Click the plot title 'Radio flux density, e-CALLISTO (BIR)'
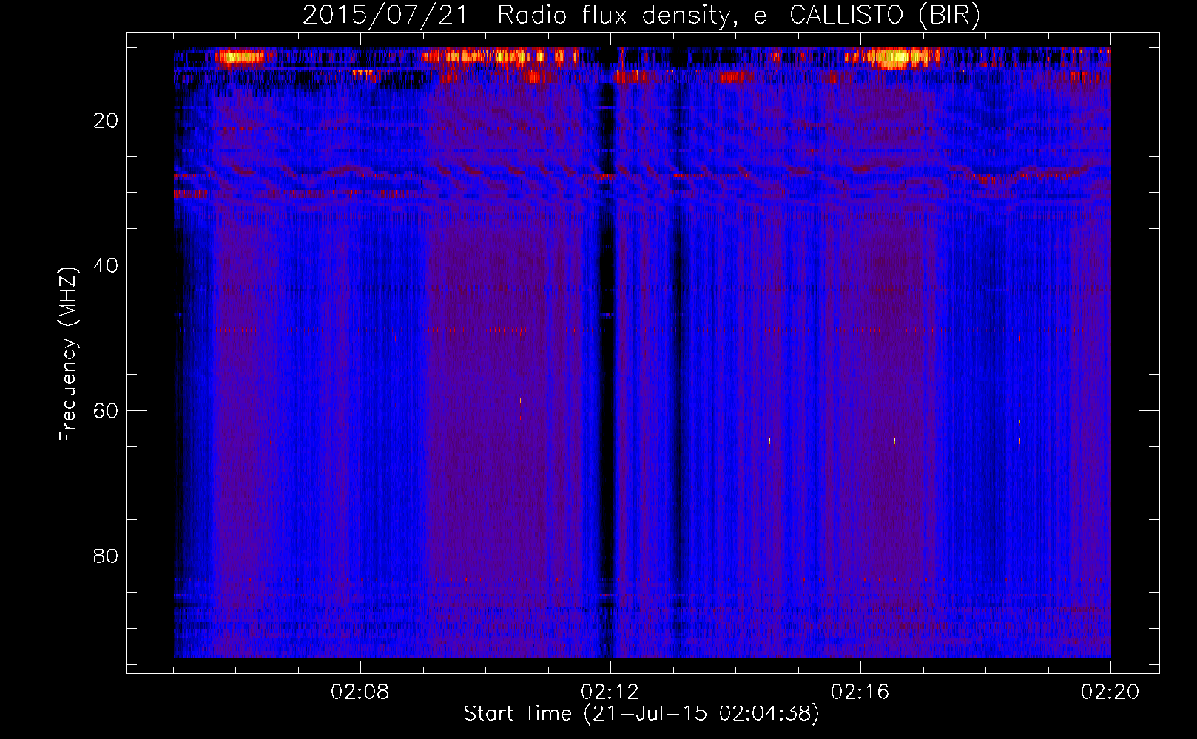The height and width of the screenshot is (739, 1197). 738,16
